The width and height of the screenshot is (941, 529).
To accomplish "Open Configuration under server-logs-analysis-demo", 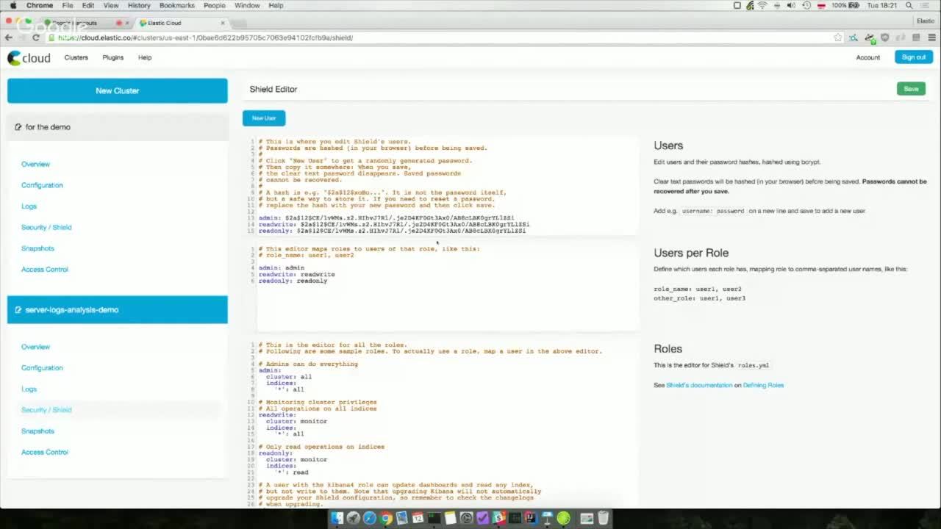I will pyautogui.click(x=42, y=368).
